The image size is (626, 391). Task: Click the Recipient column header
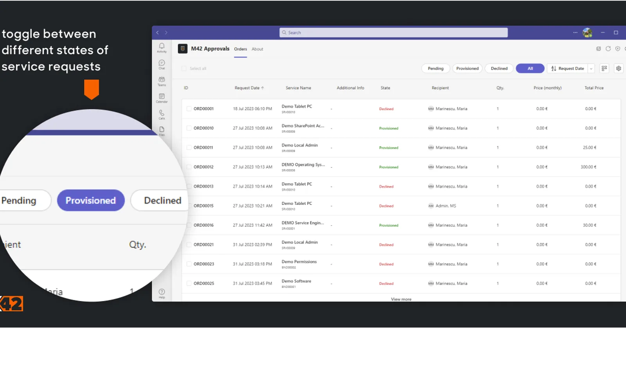coord(440,88)
